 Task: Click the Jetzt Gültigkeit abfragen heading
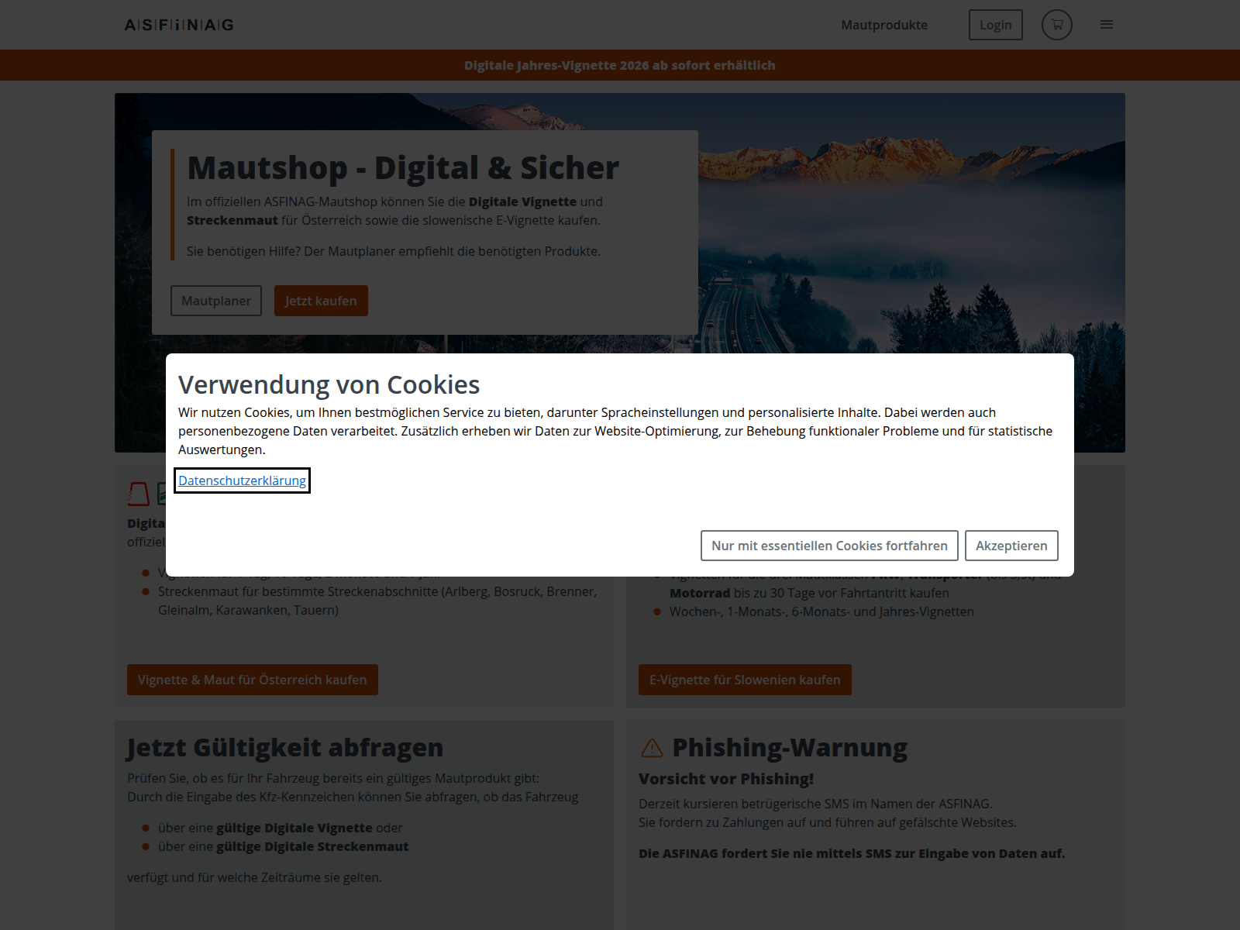(285, 747)
